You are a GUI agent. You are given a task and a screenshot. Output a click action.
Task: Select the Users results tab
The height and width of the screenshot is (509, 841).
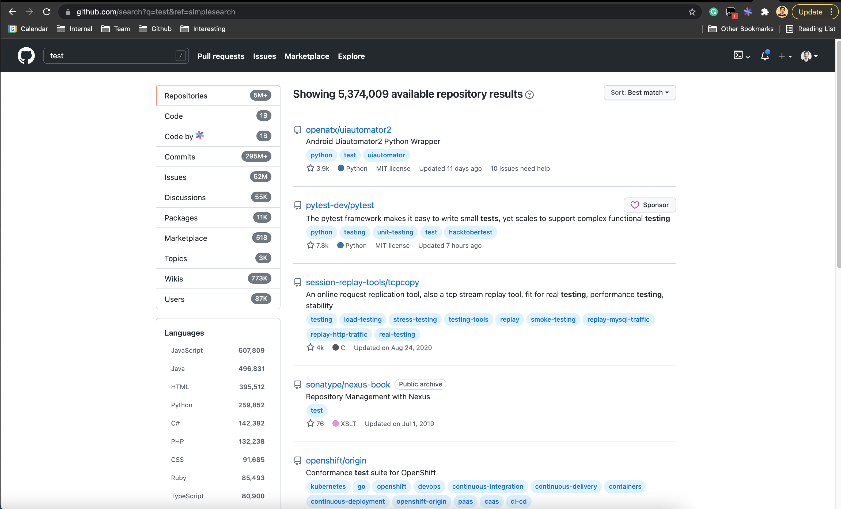(x=218, y=299)
